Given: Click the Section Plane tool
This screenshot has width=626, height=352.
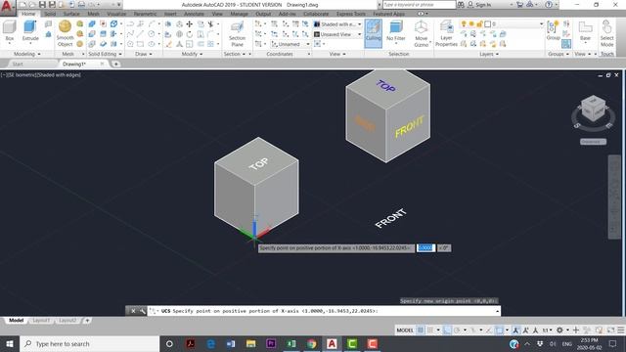Looking at the screenshot, I should 237,34.
